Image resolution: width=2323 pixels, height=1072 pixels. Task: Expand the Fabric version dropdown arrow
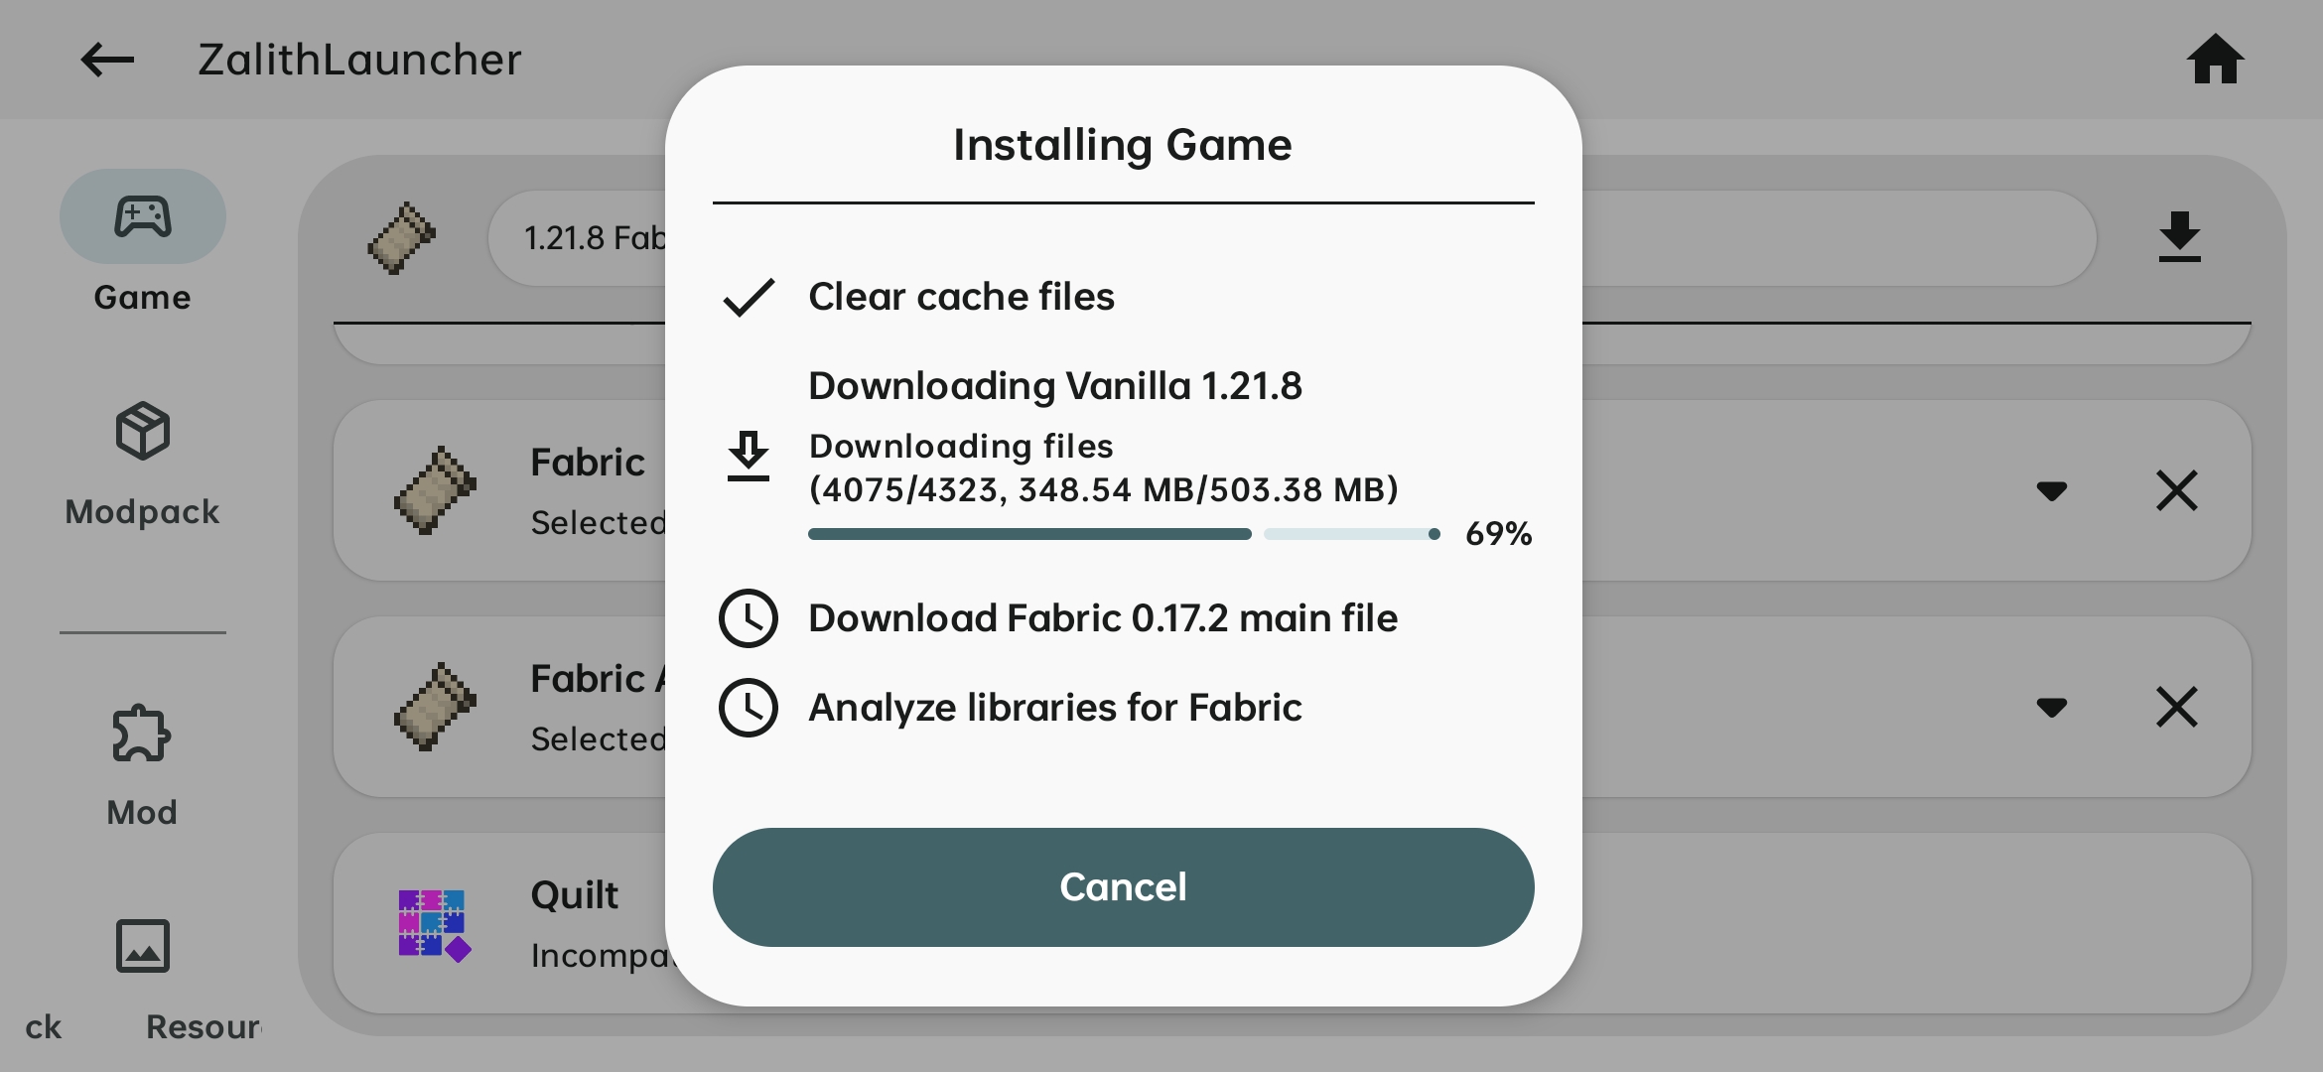click(2053, 491)
